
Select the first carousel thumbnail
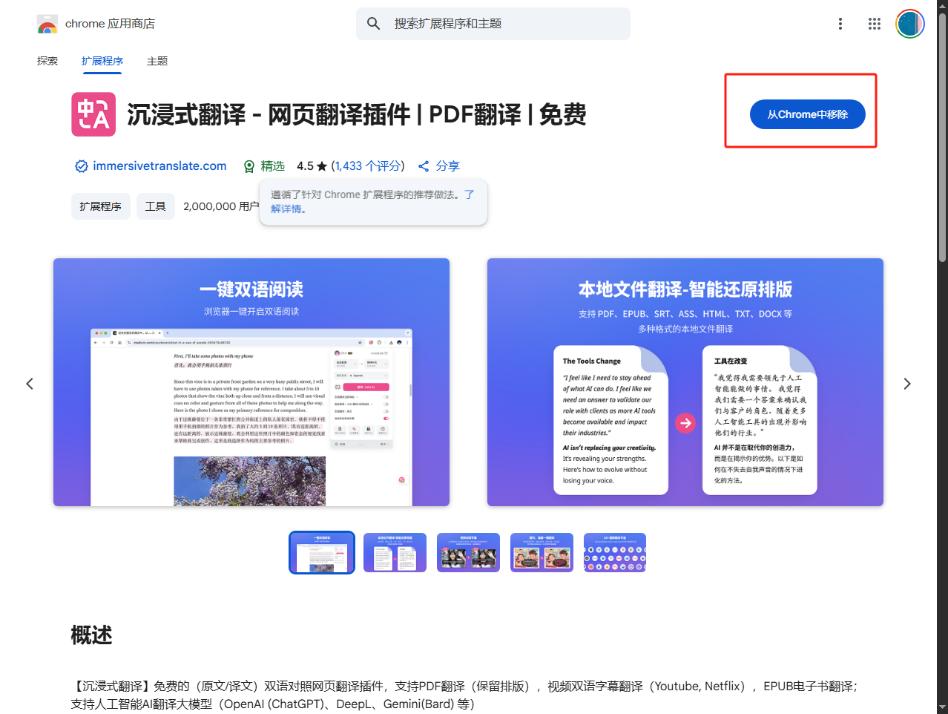click(x=322, y=552)
